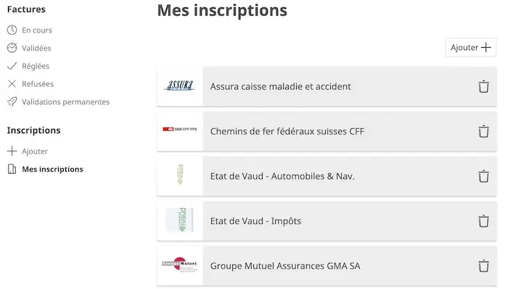
Task: Click the SBB CFF FFS logo
Action: 179,129
